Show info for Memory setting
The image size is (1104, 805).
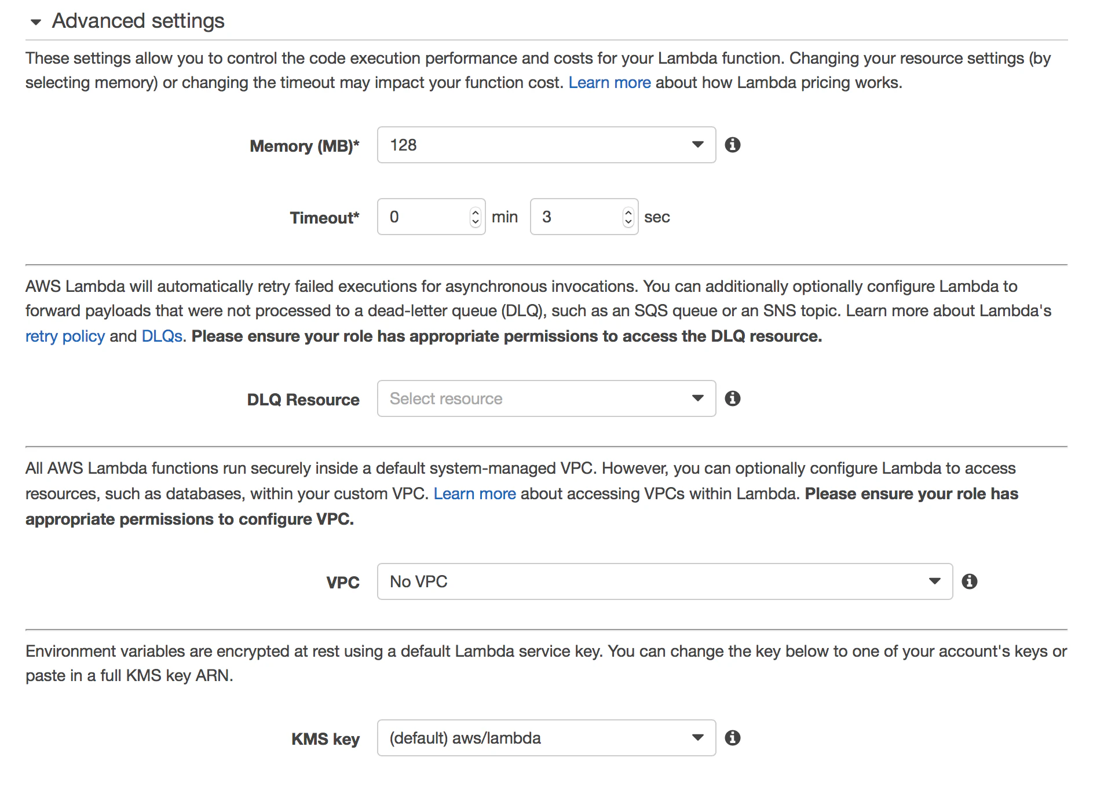733,145
